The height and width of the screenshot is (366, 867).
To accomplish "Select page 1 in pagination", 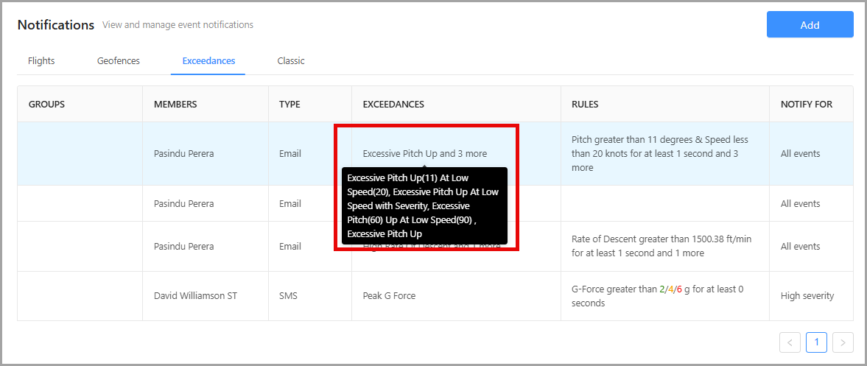I will click(x=816, y=342).
